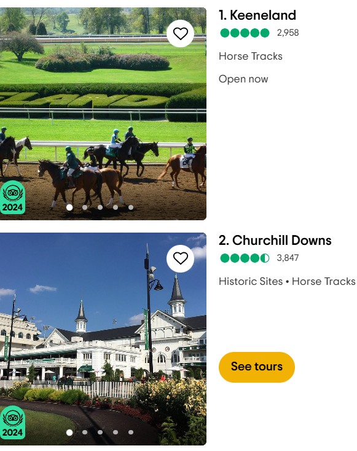Open the Churchill Downs building photo
Viewport: 357px width, 451px height.
coord(103,339)
